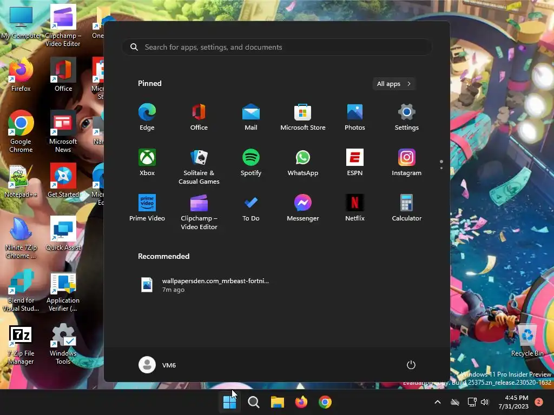Show hidden system tray icons
The width and height of the screenshot is (554, 415).
437,402
